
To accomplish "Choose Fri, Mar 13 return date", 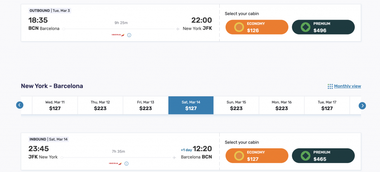I will [x=145, y=105].
